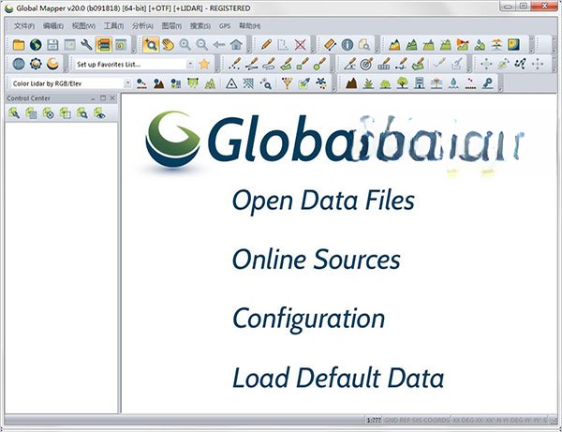Classify as ground with brown mountain icon
This screenshot has width=562, height=432.
351,83
